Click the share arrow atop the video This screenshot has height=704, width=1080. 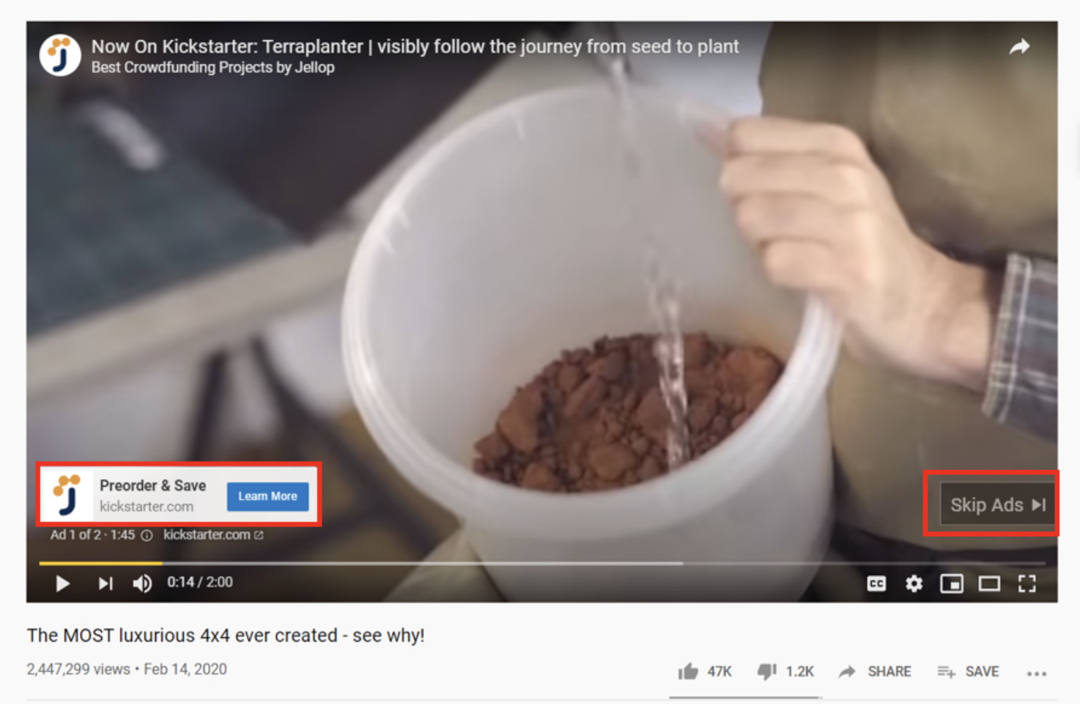(1019, 47)
